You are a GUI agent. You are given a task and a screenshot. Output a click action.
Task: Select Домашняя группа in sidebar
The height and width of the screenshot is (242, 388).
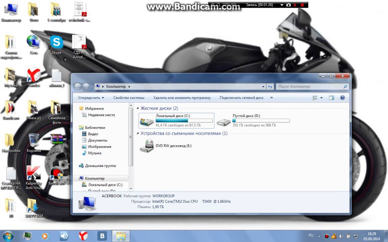(x=100, y=166)
